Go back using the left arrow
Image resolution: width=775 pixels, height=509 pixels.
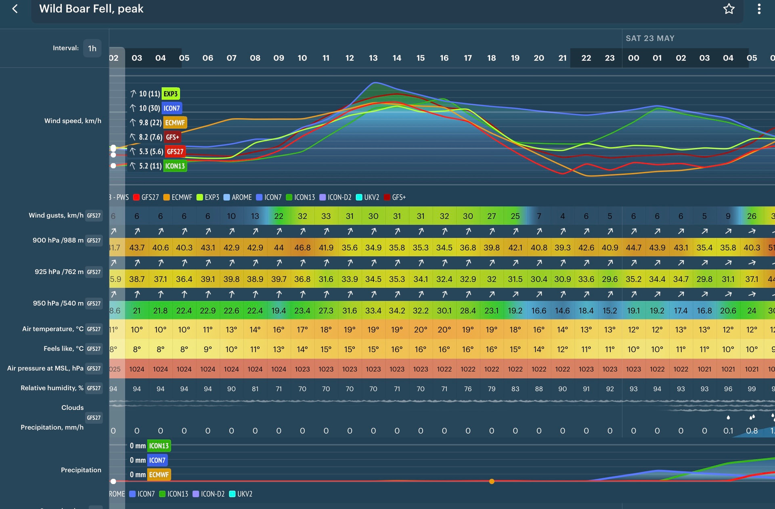[15, 8]
